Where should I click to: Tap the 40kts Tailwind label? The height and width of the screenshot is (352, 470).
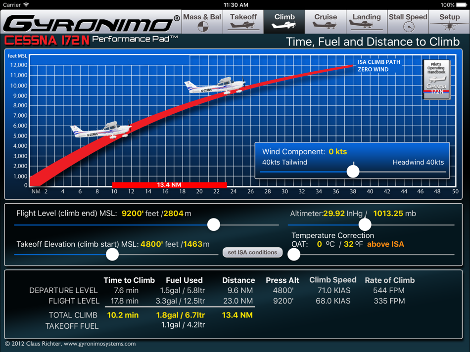tap(285, 162)
